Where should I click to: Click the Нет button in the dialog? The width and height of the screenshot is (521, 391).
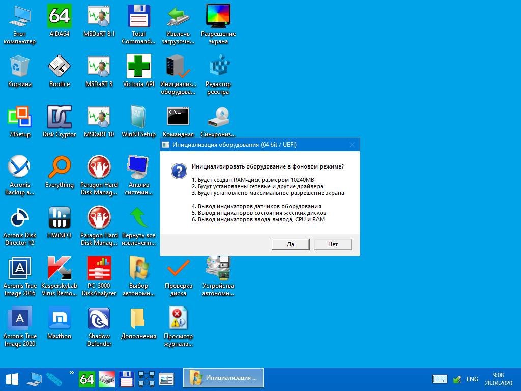tap(333, 244)
